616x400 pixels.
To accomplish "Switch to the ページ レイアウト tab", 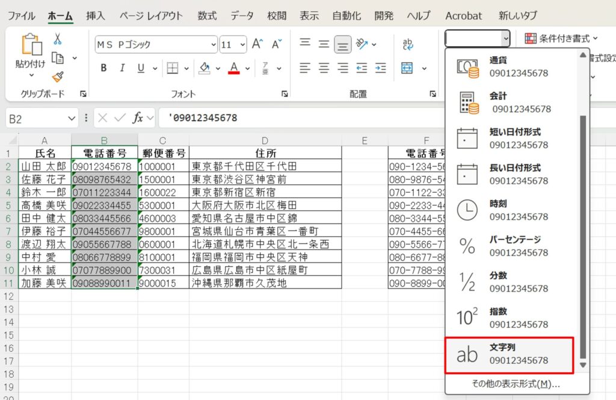I will coord(151,16).
